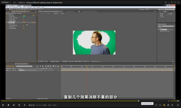This screenshot has height=108, width=181.
Task: Click the AVC1 video codec label
Action: (50, 105)
